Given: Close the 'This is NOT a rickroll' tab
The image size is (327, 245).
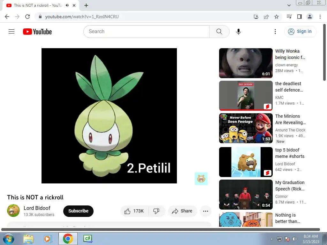Looking at the screenshot, I should pyautogui.click(x=74, y=5).
